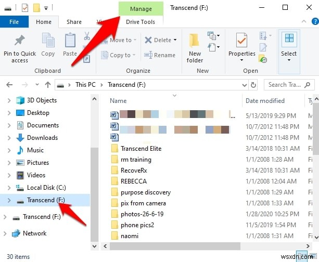Click file list scroll right arrow

click(308, 246)
